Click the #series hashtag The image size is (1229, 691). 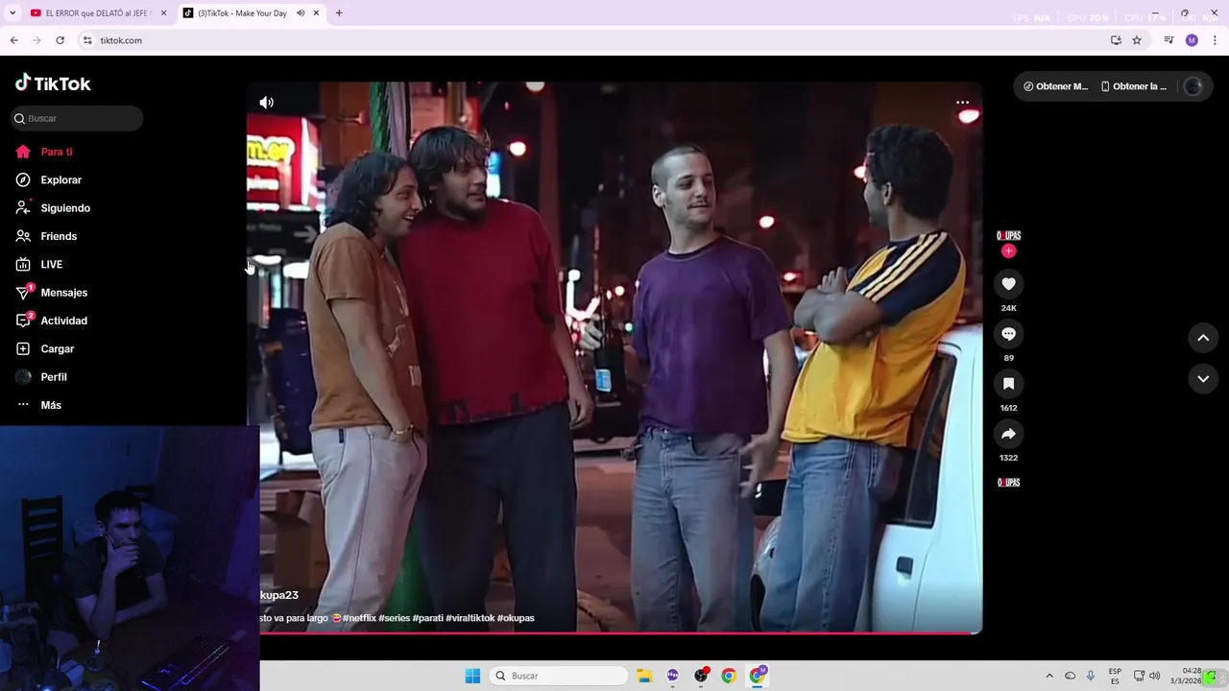(x=394, y=618)
